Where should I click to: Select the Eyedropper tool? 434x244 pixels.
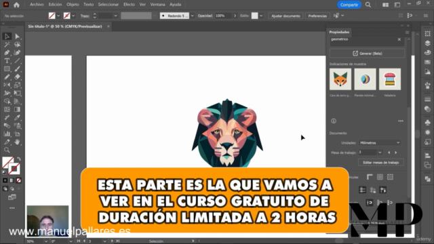17,117
